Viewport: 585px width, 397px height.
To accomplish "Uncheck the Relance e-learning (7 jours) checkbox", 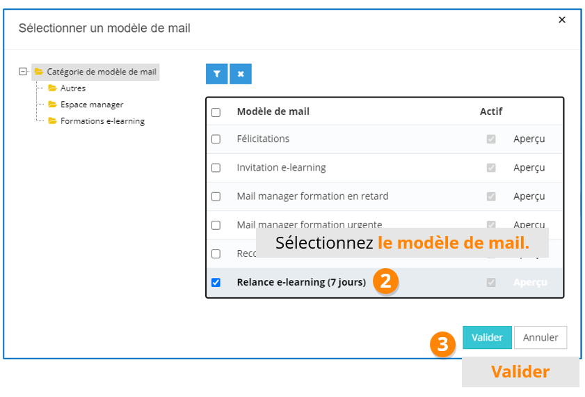I will [216, 283].
